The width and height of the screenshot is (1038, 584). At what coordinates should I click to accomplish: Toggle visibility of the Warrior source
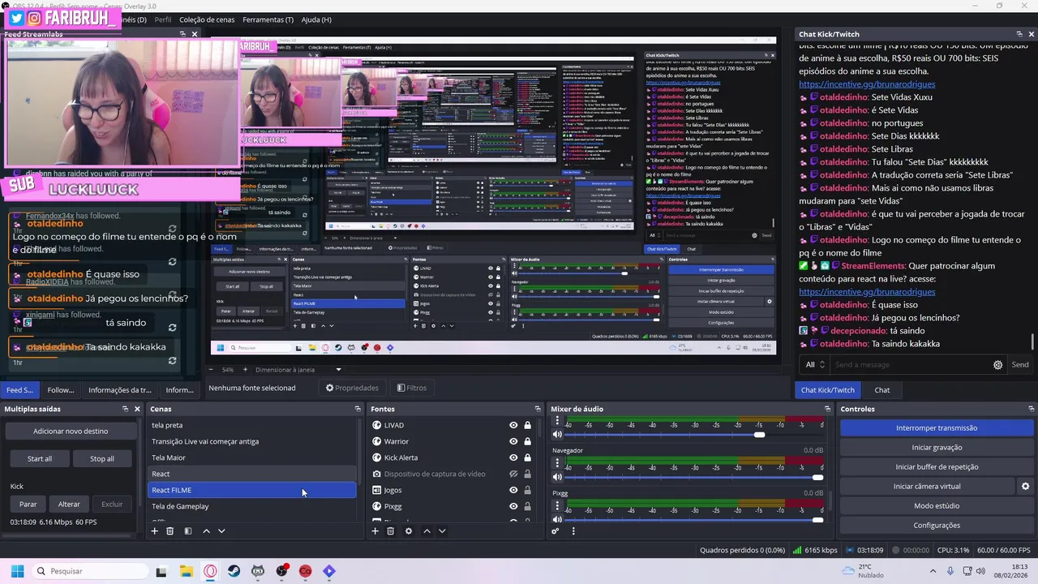click(513, 441)
